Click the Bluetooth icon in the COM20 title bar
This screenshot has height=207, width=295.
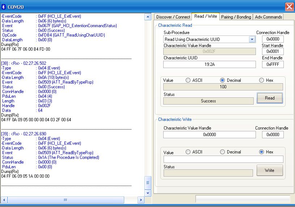pos(4,7)
